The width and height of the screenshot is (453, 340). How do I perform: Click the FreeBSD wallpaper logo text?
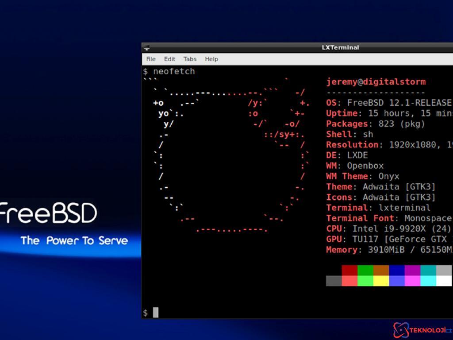[x=48, y=213]
